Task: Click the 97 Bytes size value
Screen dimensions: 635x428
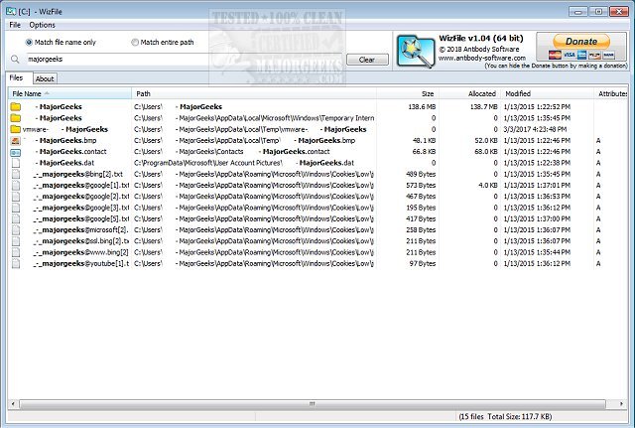Action: pos(423,264)
